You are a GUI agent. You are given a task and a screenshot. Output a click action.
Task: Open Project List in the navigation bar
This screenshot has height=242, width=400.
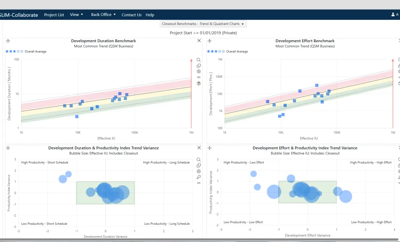tap(54, 15)
